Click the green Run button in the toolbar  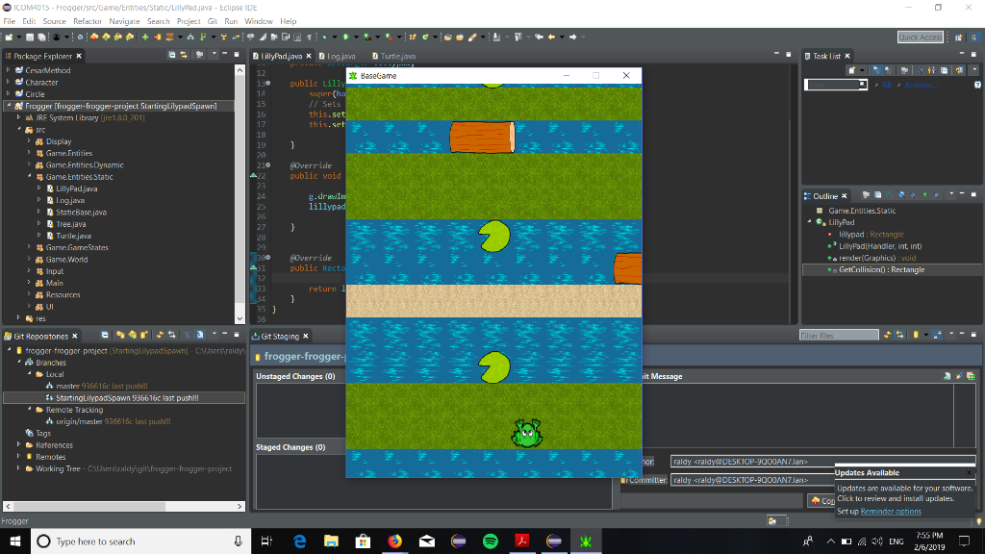tap(345, 38)
